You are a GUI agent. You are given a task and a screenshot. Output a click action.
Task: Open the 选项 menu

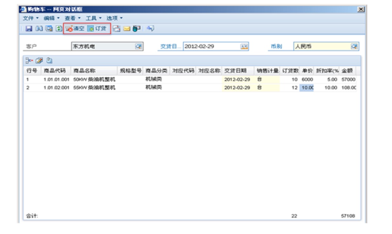point(114,18)
